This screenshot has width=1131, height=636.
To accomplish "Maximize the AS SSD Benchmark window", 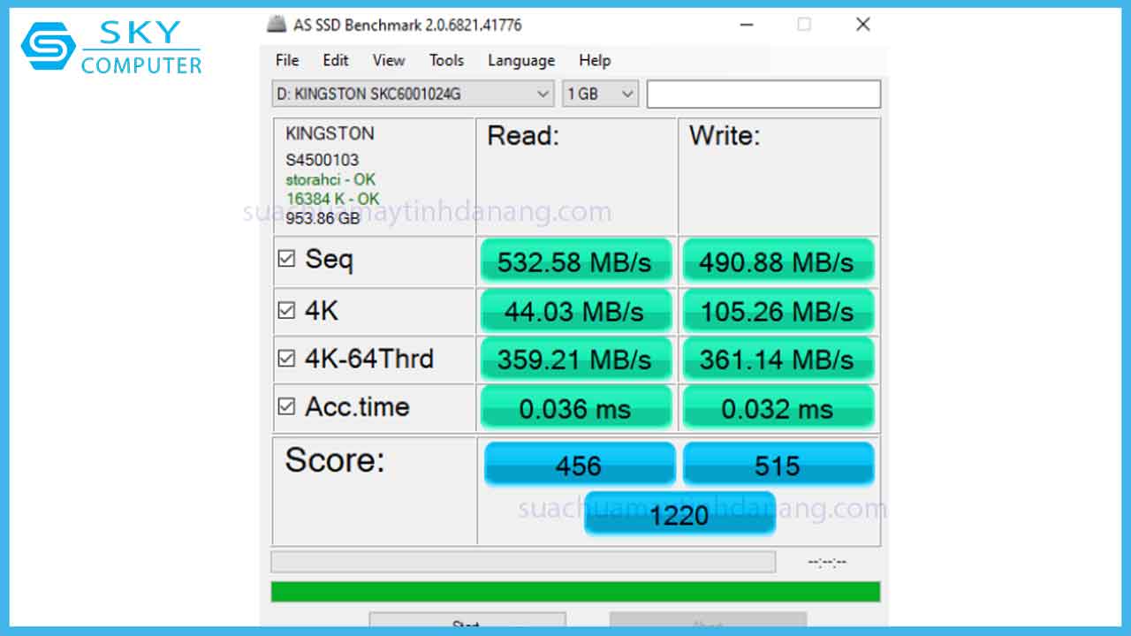I will [x=804, y=25].
